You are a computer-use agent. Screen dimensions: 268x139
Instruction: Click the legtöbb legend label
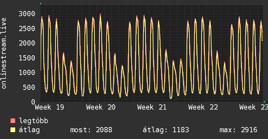(33, 121)
